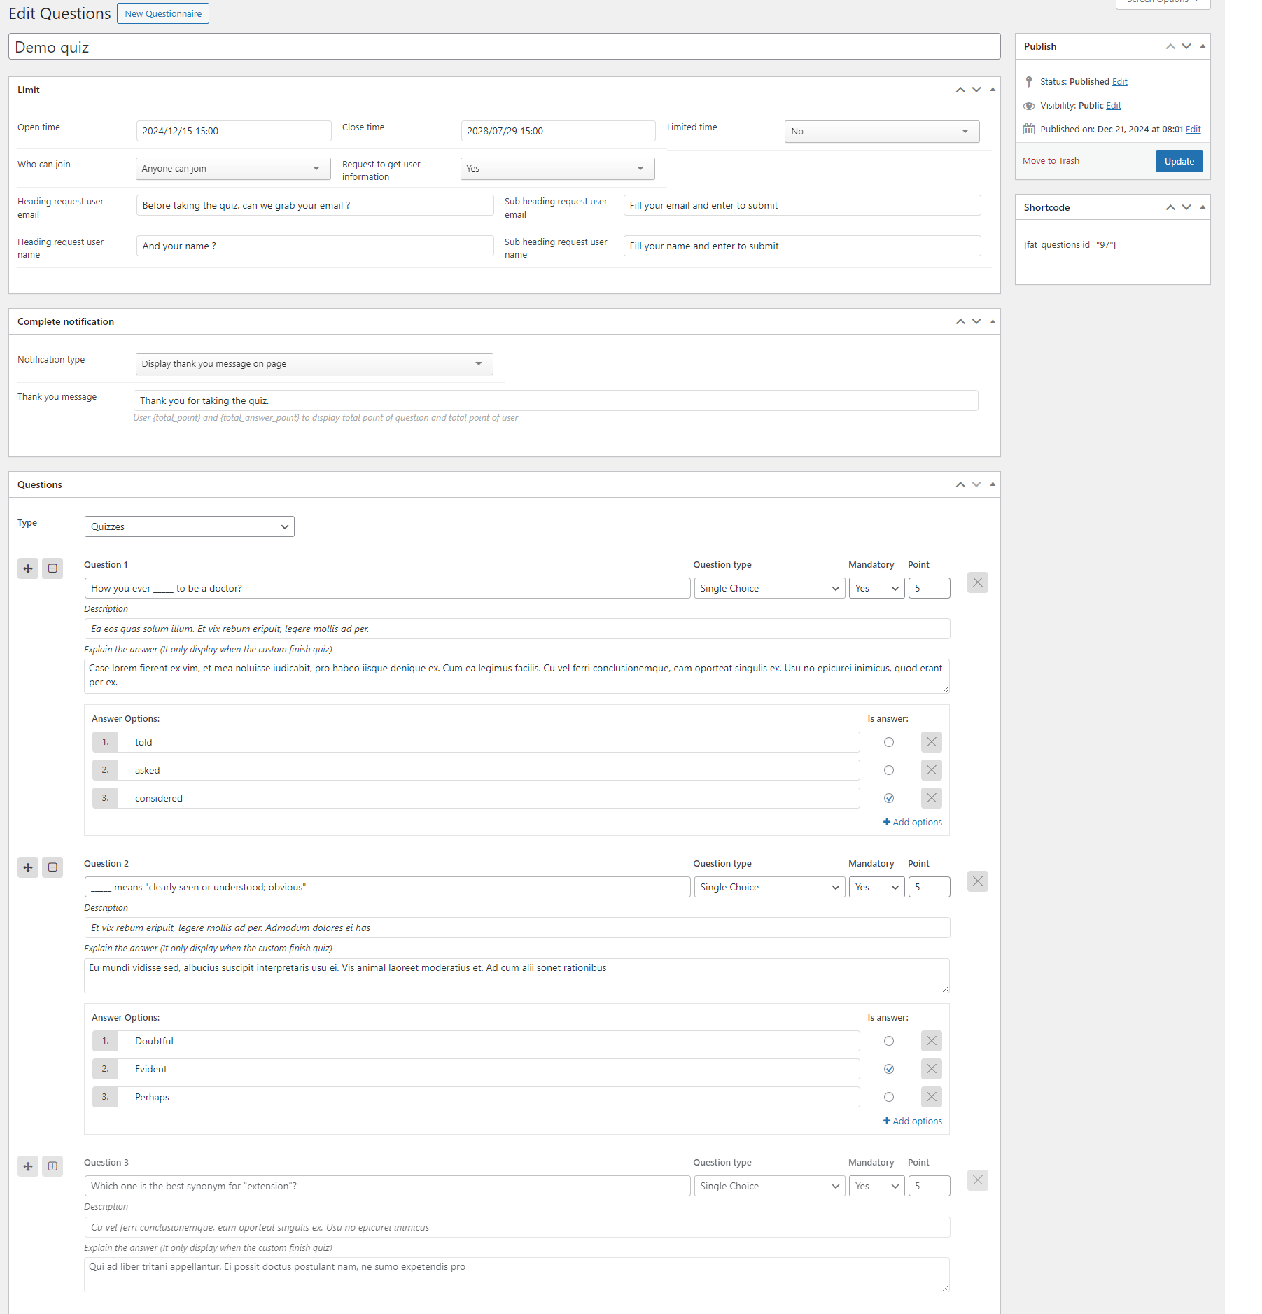Click the Update button
This screenshot has width=1262, height=1314.
click(1179, 160)
